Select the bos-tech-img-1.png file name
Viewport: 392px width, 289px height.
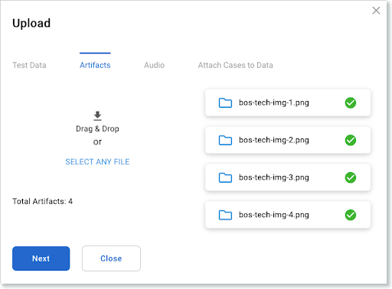[274, 103]
